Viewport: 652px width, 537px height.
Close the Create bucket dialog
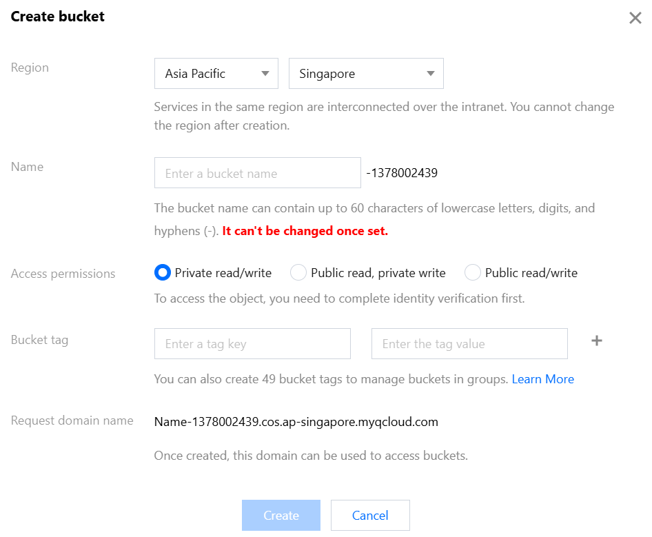(x=635, y=18)
